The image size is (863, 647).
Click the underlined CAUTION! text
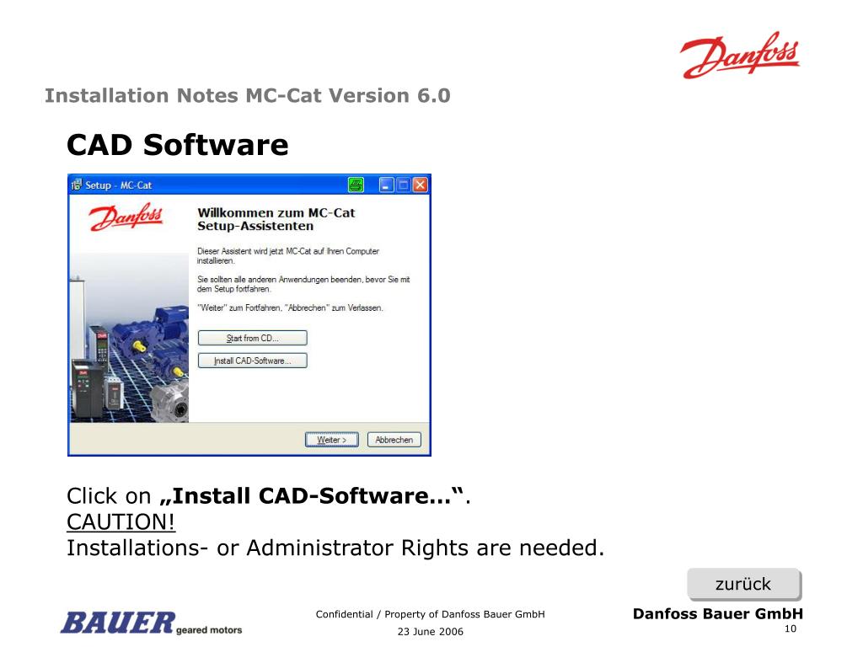point(121,521)
